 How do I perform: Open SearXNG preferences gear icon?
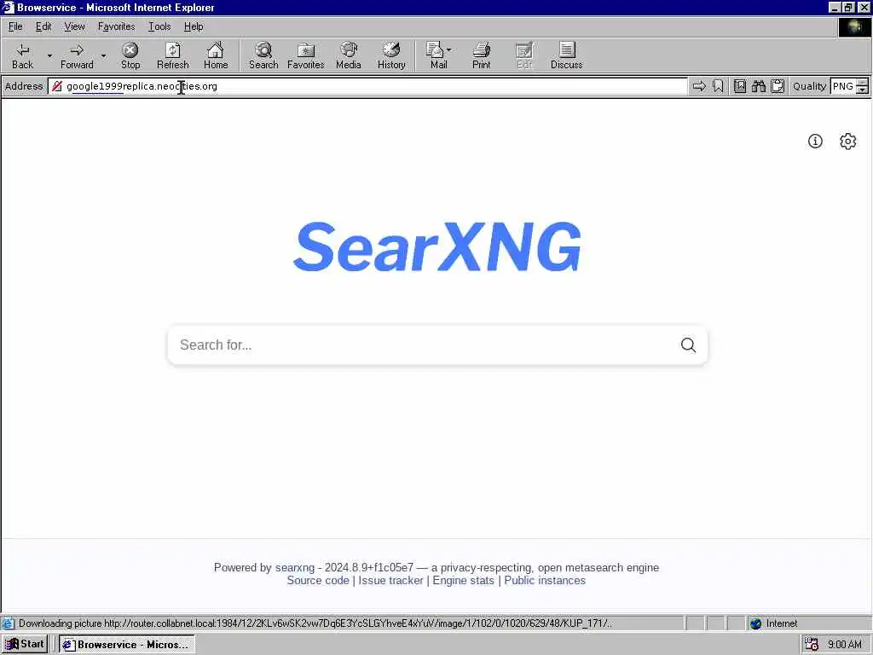848,141
